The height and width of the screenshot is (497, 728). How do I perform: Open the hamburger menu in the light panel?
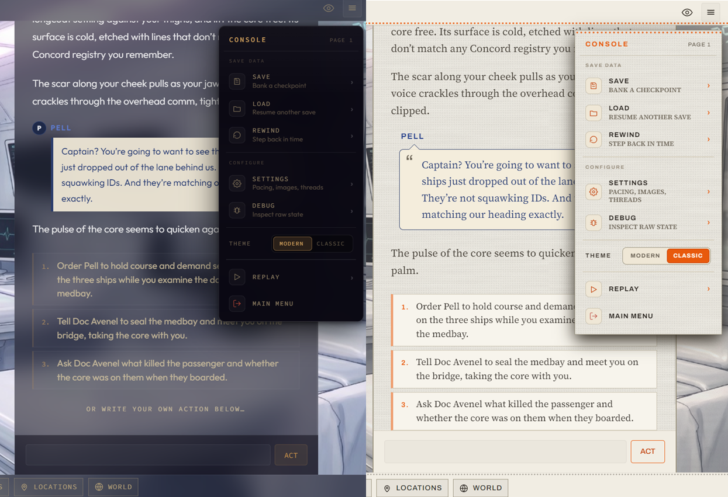click(x=710, y=12)
